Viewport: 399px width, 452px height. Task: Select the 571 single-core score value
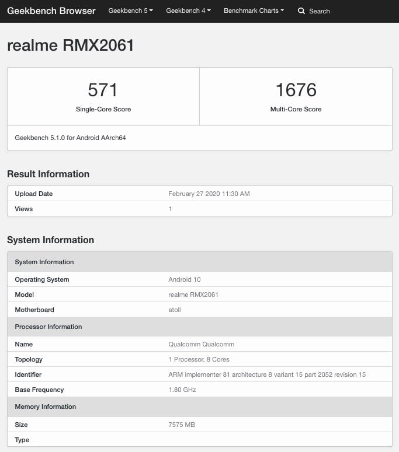(x=103, y=90)
